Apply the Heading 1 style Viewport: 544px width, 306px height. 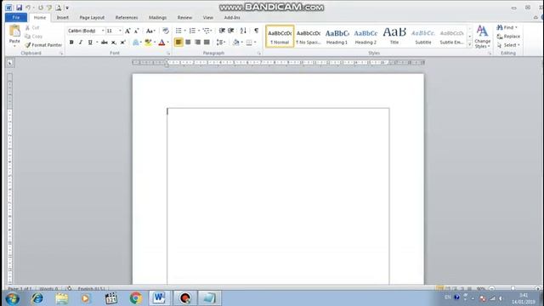[x=337, y=37]
